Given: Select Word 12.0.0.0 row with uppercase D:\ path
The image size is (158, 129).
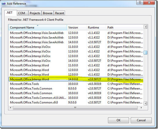Looking at the screenshot, I should 76,75.
